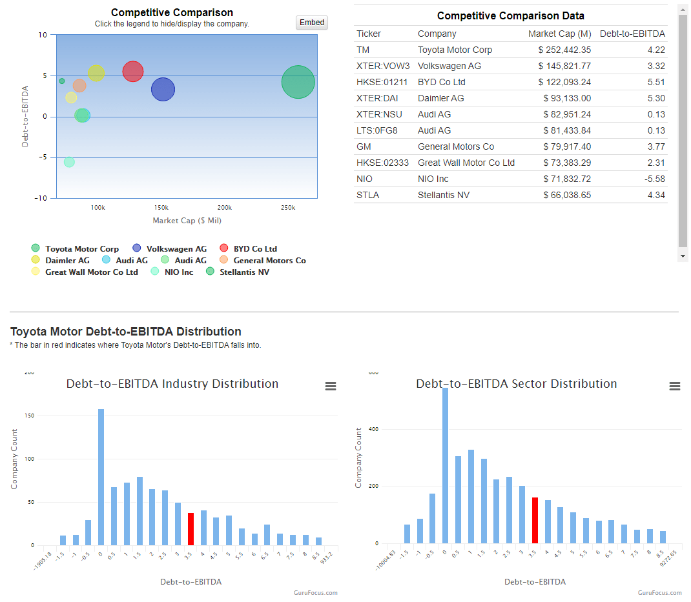Open the GuruFocus.com link below the Industry chart
The image size is (691, 602).
click(316, 592)
